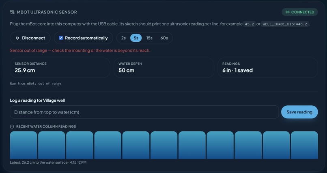This screenshot has width=327, height=173.
Task: Select the 15s recording interval
Action: (x=149, y=38)
